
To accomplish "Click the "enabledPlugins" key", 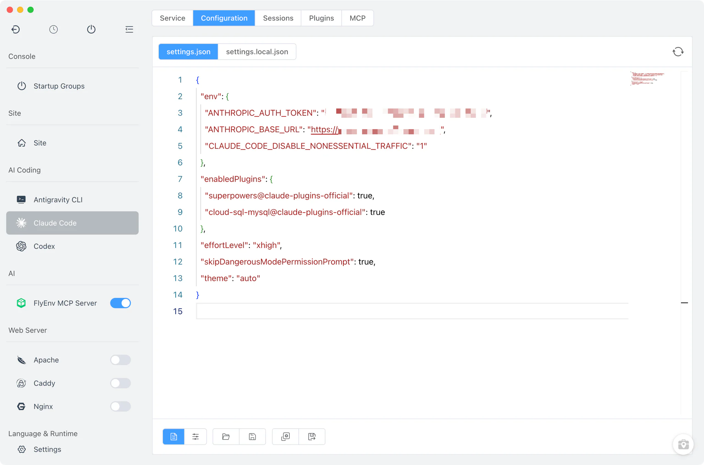I will coord(233,179).
